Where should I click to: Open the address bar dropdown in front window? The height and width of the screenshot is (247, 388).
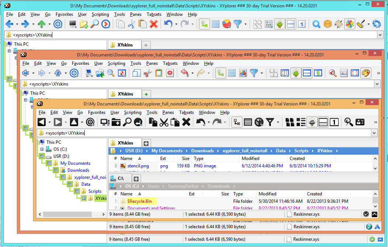pyautogui.click(x=374, y=133)
